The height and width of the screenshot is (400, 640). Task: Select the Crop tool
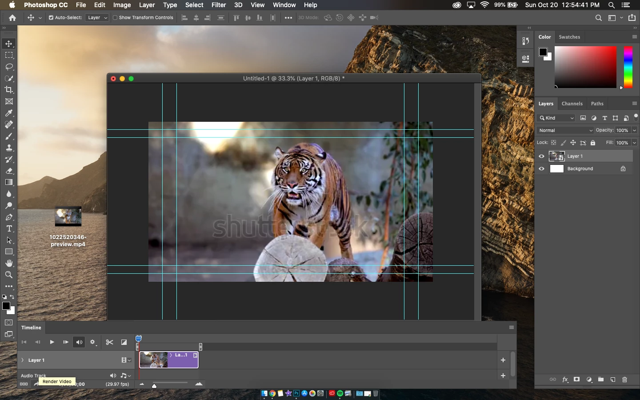(9, 90)
